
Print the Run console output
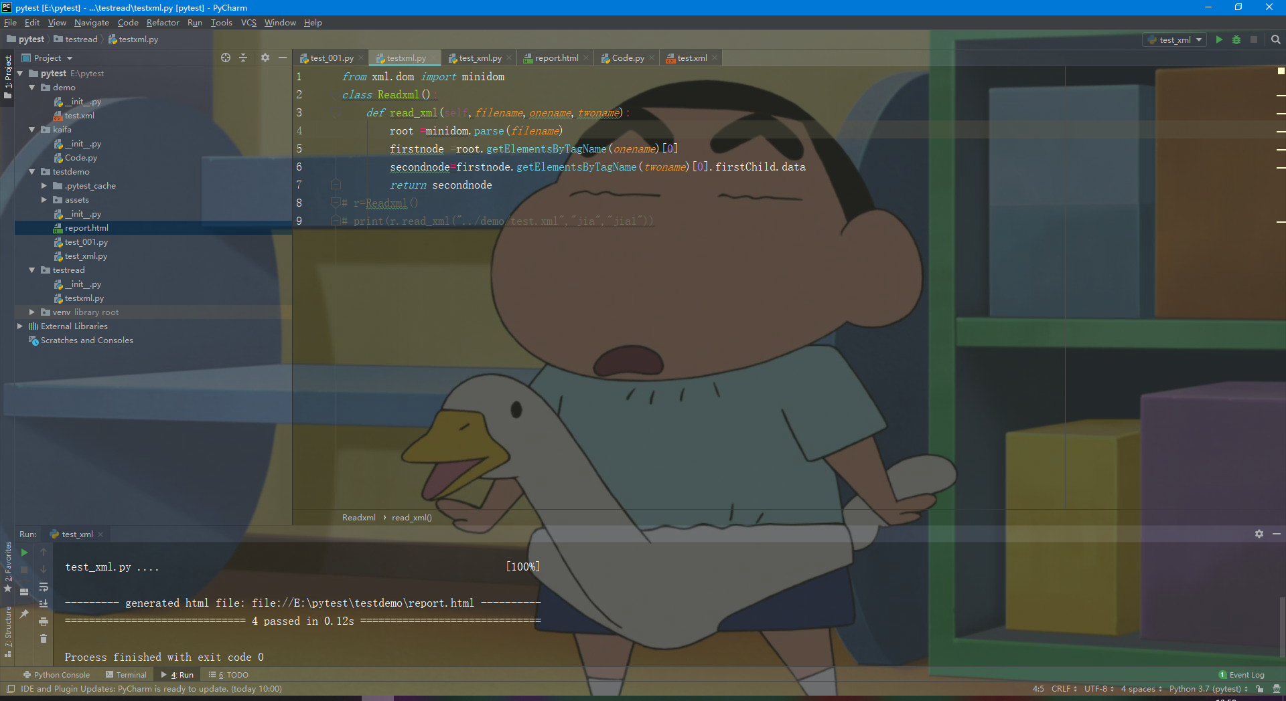click(x=44, y=621)
